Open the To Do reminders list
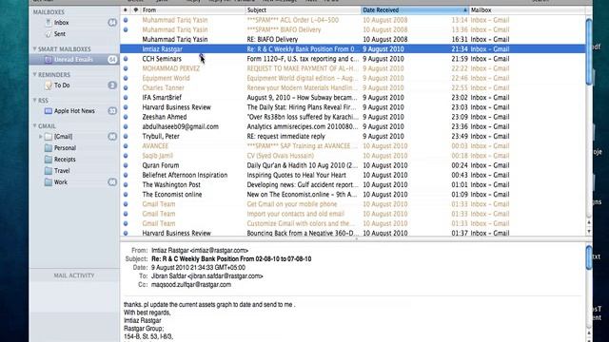609x342 pixels. [x=62, y=85]
